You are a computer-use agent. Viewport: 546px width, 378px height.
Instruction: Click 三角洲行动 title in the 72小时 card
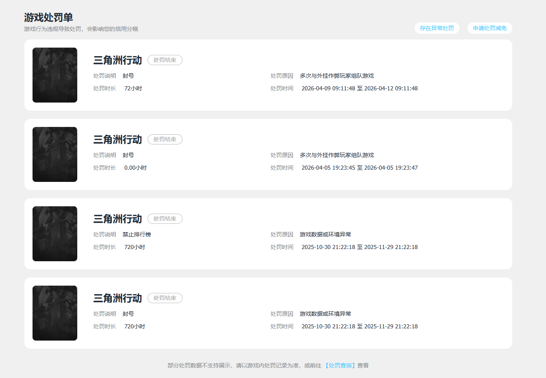(x=117, y=60)
